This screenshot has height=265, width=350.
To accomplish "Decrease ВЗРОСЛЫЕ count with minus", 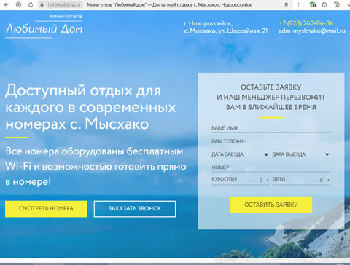I will click(254, 180).
